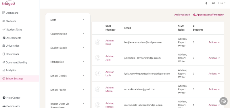This screenshot has width=230, height=108.
Task: Click Julie Advisor's avatar icon
Action: pos(98,58)
